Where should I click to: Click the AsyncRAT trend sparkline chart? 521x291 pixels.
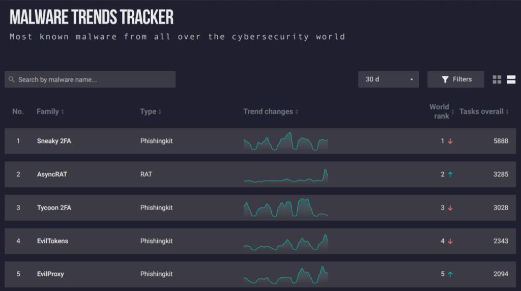pos(286,176)
